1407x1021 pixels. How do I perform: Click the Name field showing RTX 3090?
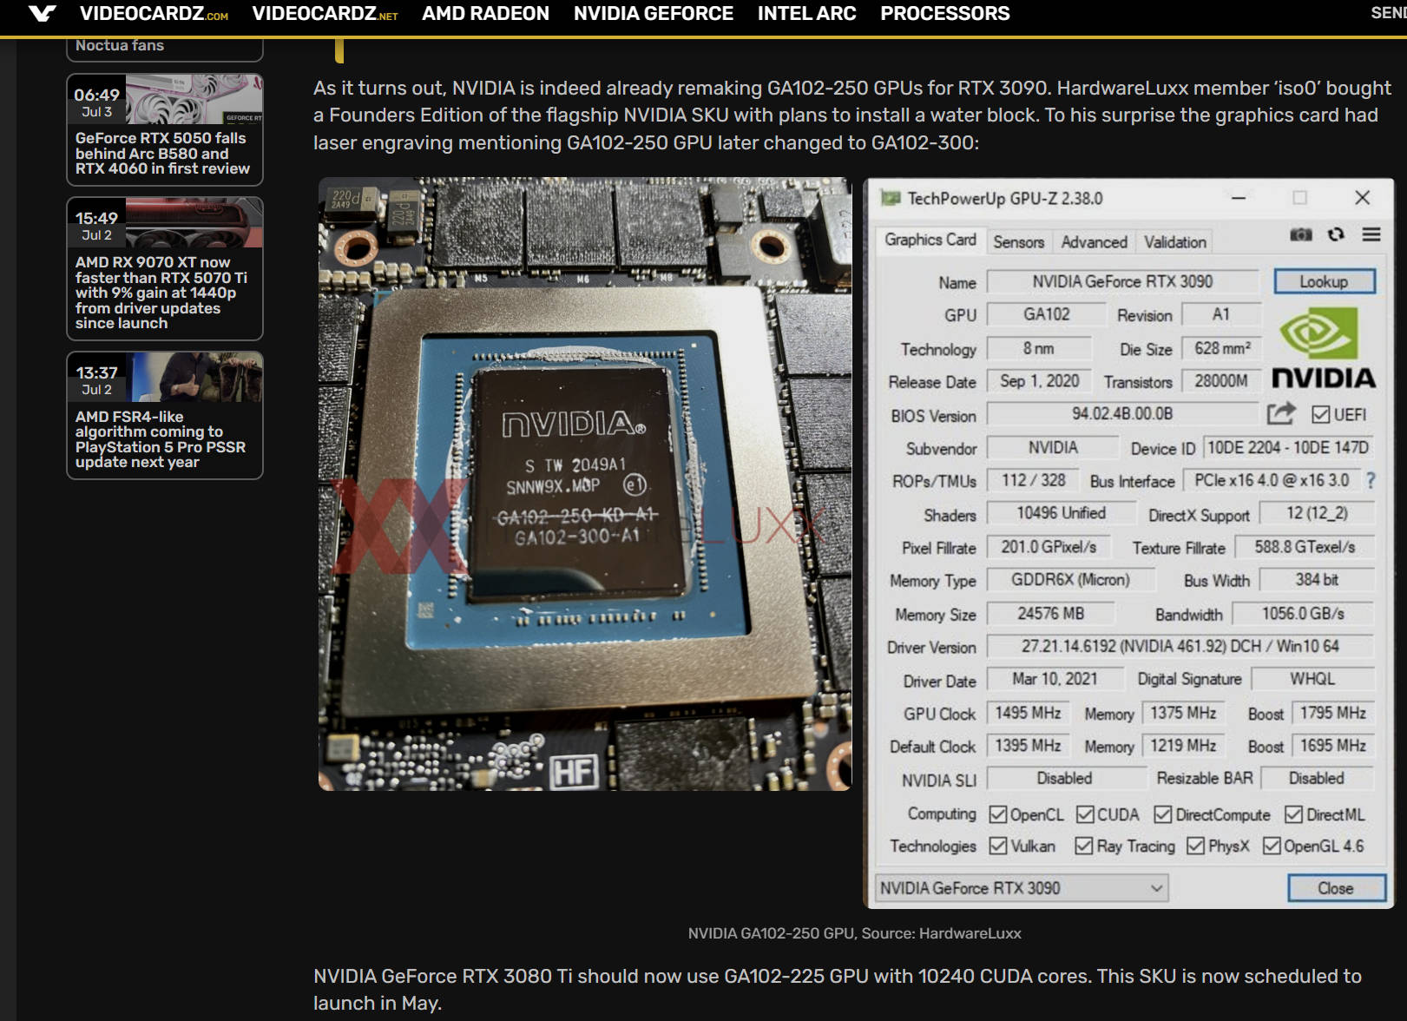1122,281
